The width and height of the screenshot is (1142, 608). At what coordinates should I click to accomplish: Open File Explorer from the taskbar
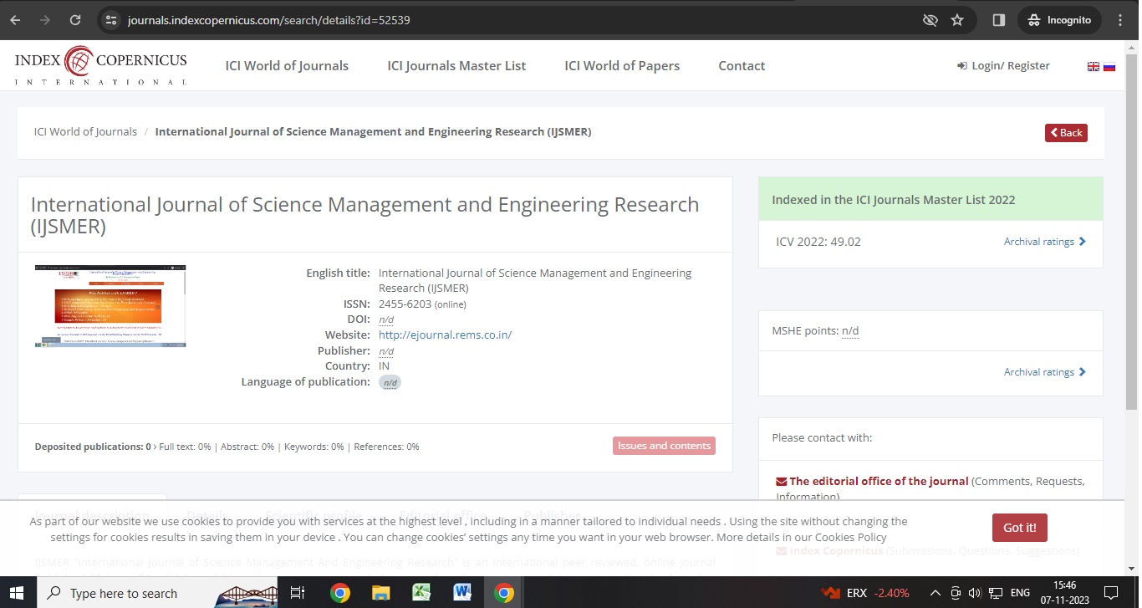pyautogui.click(x=380, y=593)
